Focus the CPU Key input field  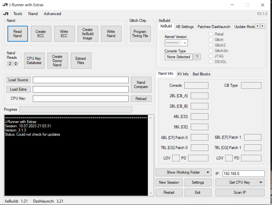(x=81, y=99)
